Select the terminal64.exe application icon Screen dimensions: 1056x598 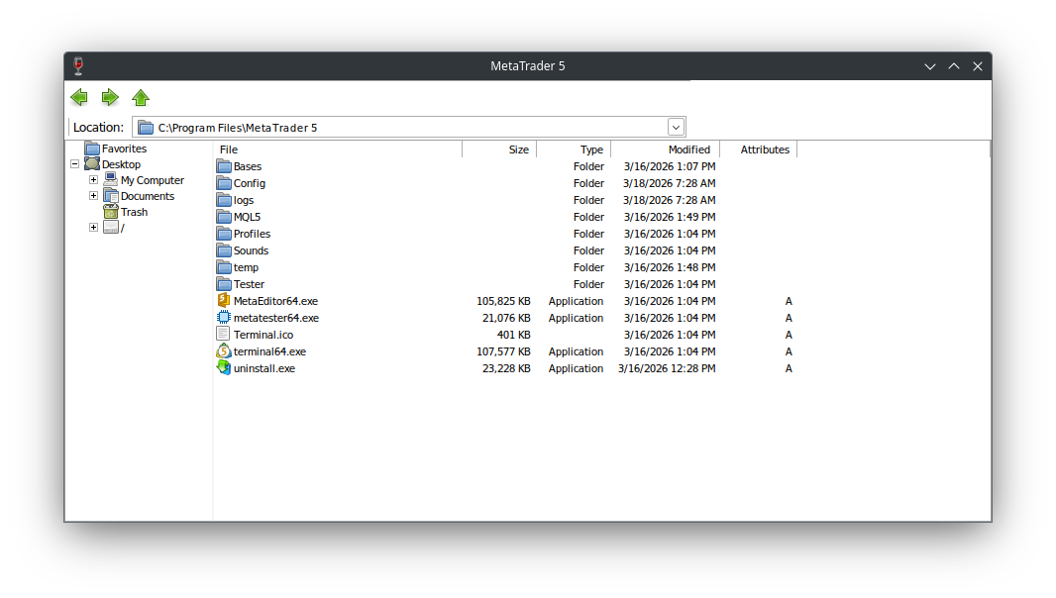tap(223, 351)
